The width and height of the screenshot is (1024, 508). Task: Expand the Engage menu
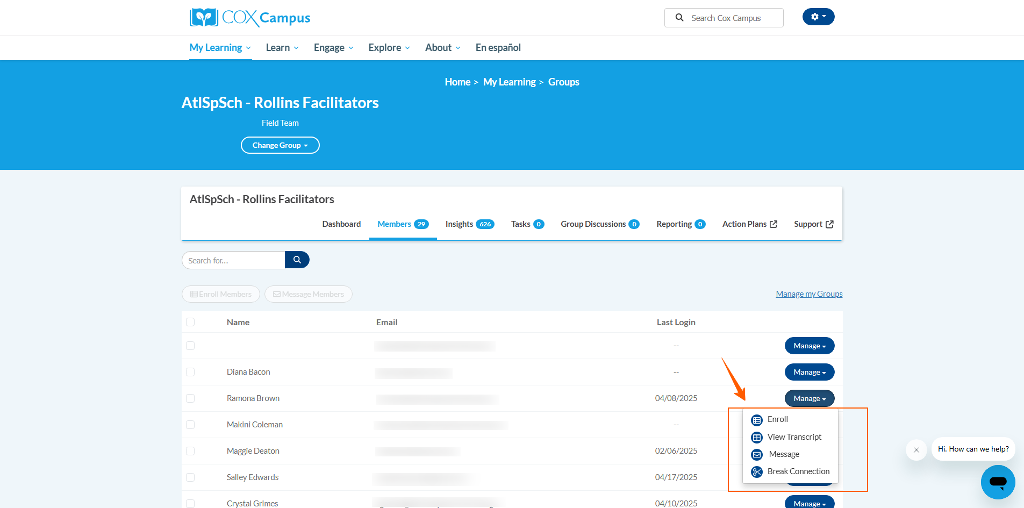334,48
